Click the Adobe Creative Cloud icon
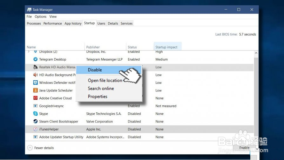Viewport: 284px width, 160px height. pyautogui.click(x=35, y=98)
